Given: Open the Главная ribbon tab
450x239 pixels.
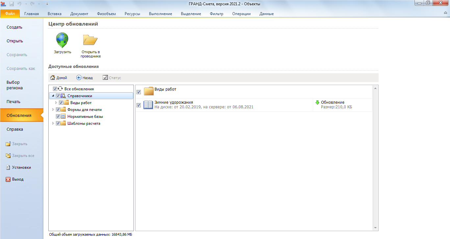Looking at the screenshot, I should [32, 14].
